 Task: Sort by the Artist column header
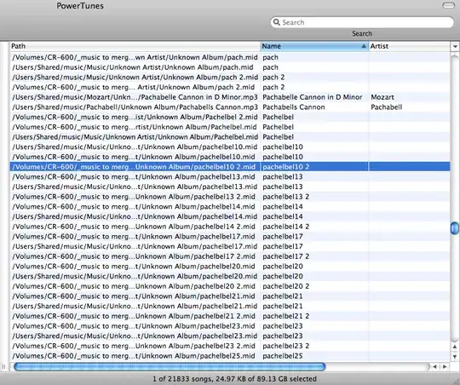(x=409, y=46)
